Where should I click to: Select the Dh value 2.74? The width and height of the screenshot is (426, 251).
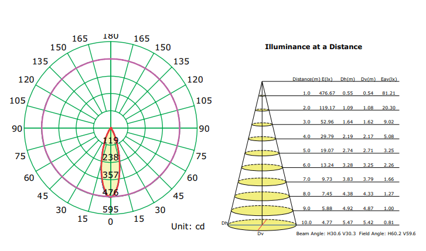pos(347,150)
